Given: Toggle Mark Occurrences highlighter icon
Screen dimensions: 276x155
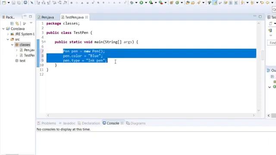Looking at the screenshot, I should coord(215,3).
